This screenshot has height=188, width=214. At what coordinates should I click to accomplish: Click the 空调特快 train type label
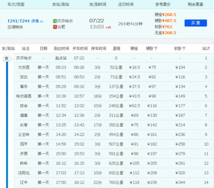click(15, 27)
